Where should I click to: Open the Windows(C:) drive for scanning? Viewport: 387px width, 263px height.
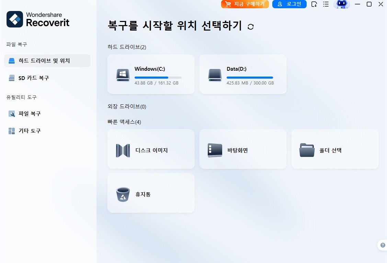point(151,74)
